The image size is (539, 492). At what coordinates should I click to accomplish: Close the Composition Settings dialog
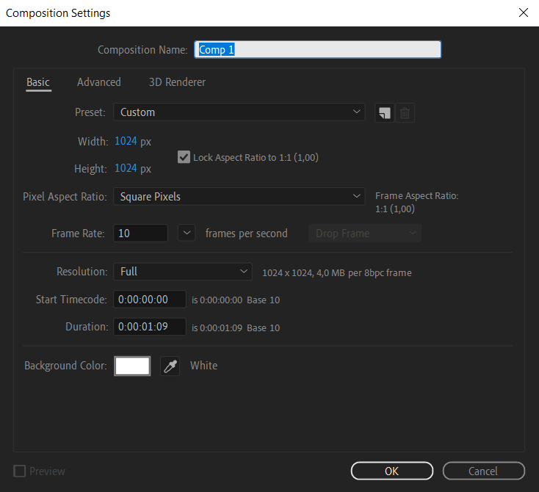pyautogui.click(x=523, y=12)
